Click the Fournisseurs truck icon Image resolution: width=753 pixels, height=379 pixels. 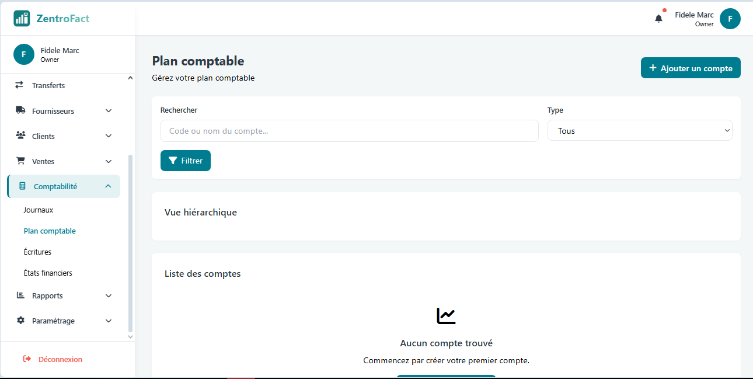[x=20, y=110]
